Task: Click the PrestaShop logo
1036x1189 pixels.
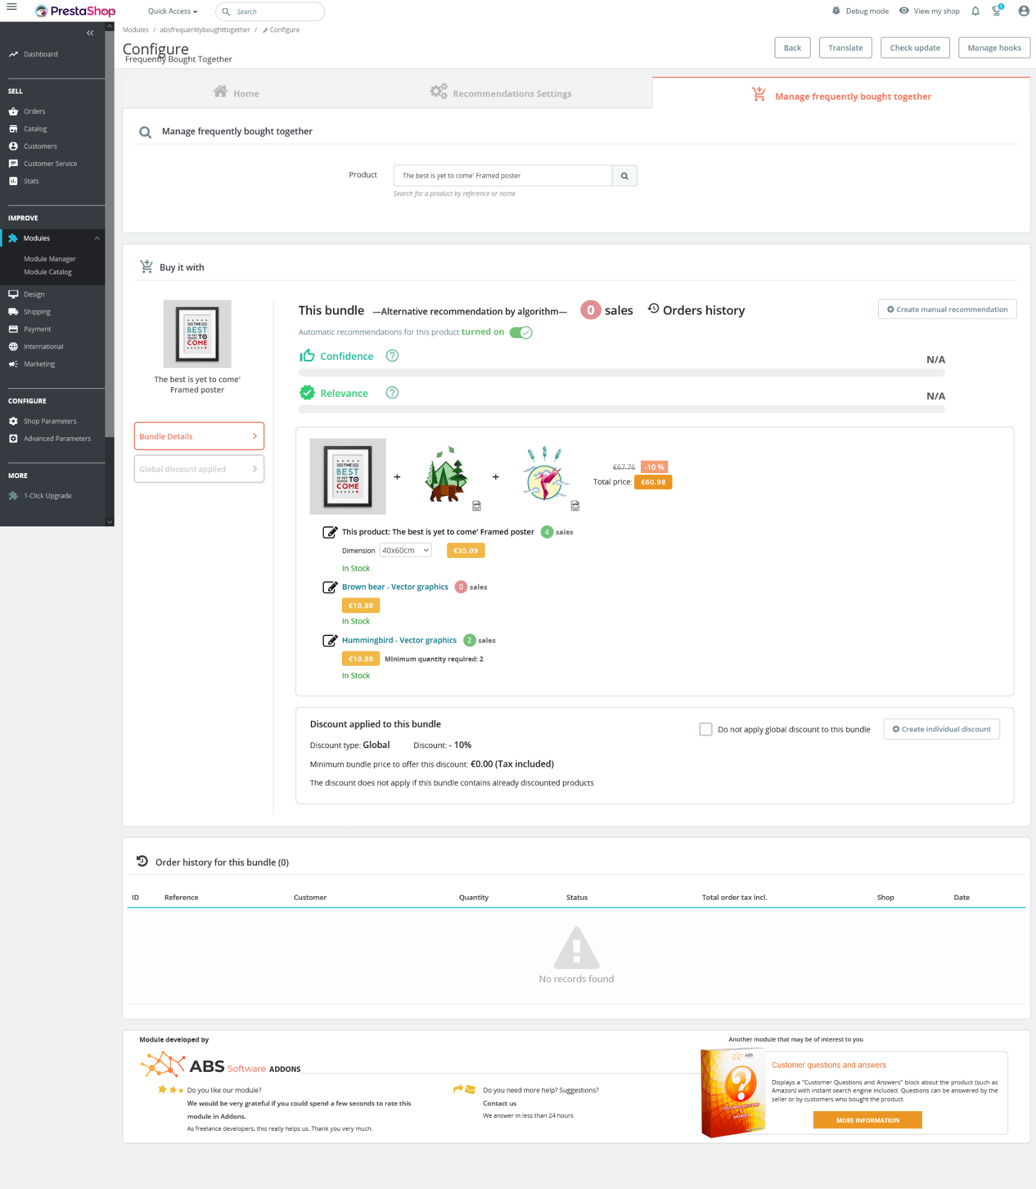Action: point(76,11)
